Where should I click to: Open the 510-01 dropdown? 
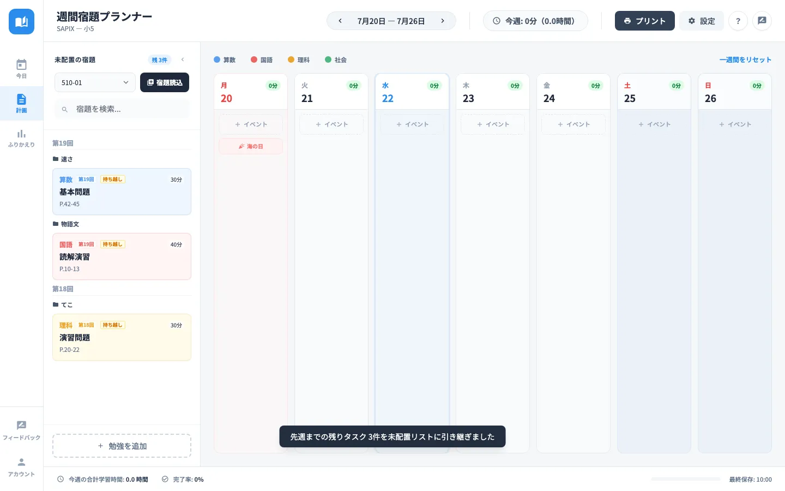click(x=95, y=82)
